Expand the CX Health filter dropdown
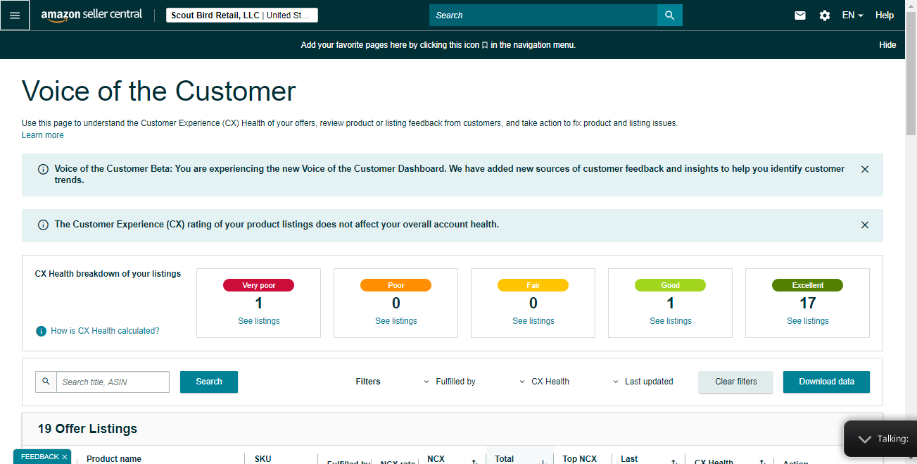The width and height of the screenshot is (917, 464). coord(544,382)
